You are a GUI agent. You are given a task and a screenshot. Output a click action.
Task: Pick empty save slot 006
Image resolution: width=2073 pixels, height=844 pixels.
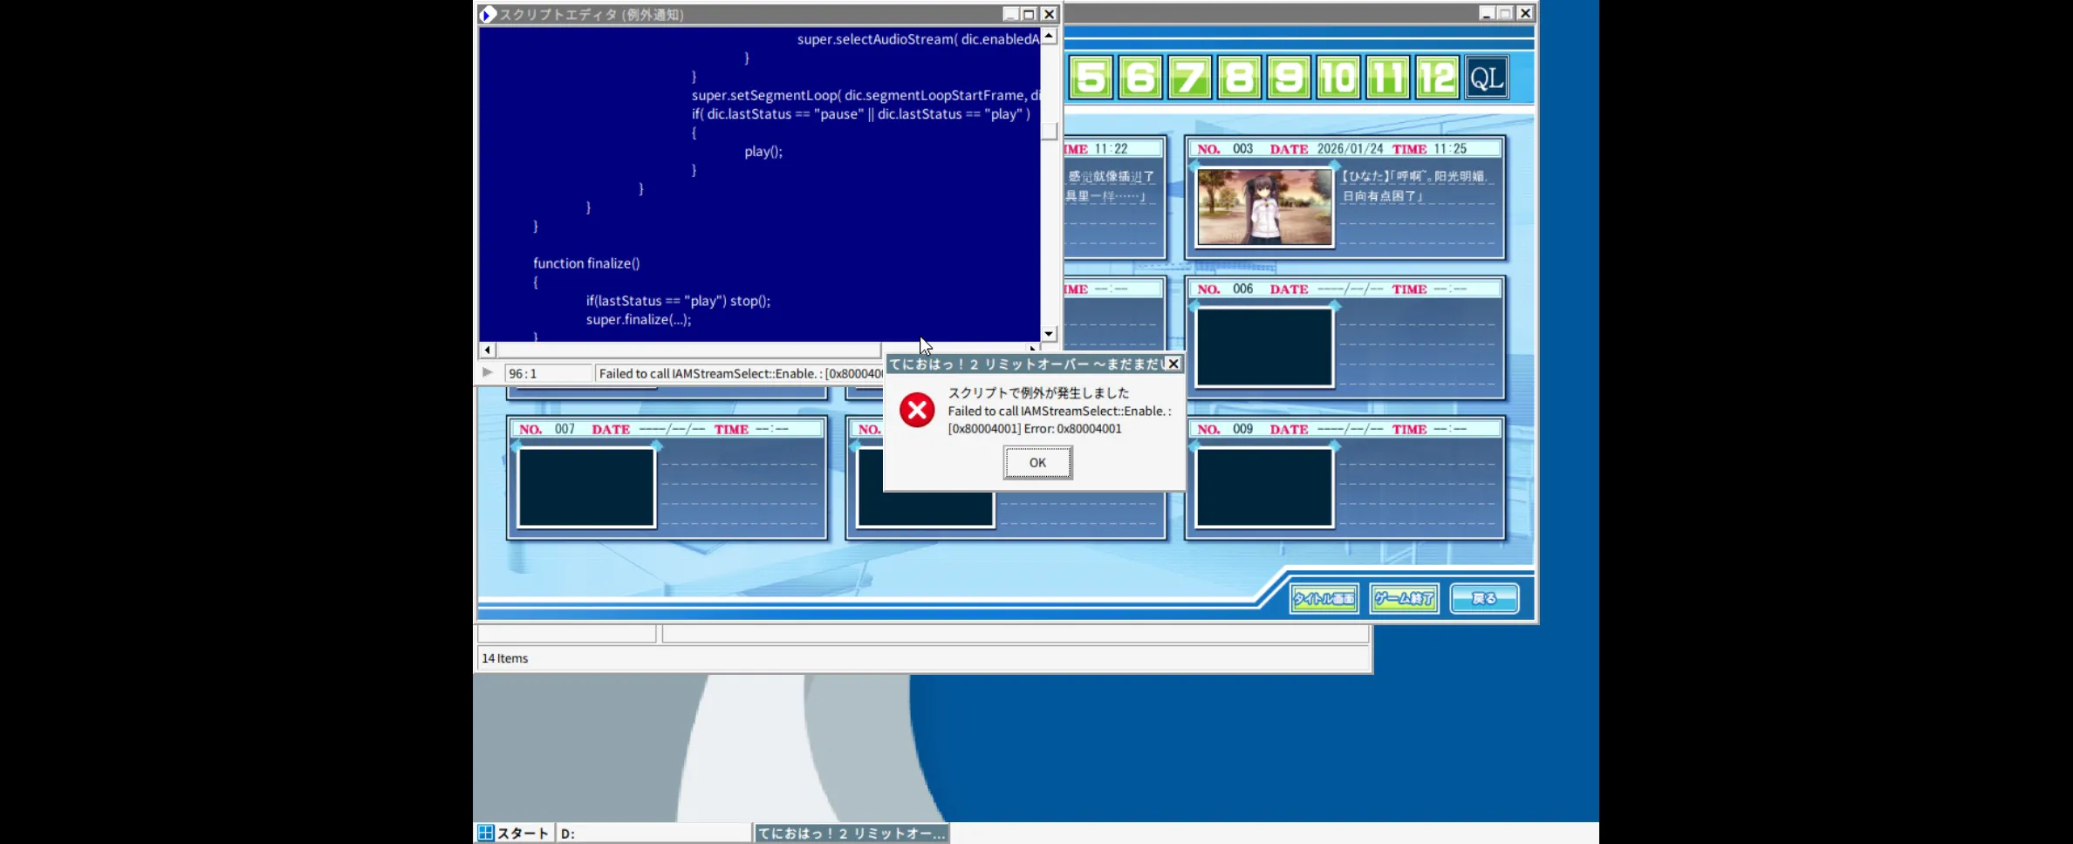(x=1264, y=346)
